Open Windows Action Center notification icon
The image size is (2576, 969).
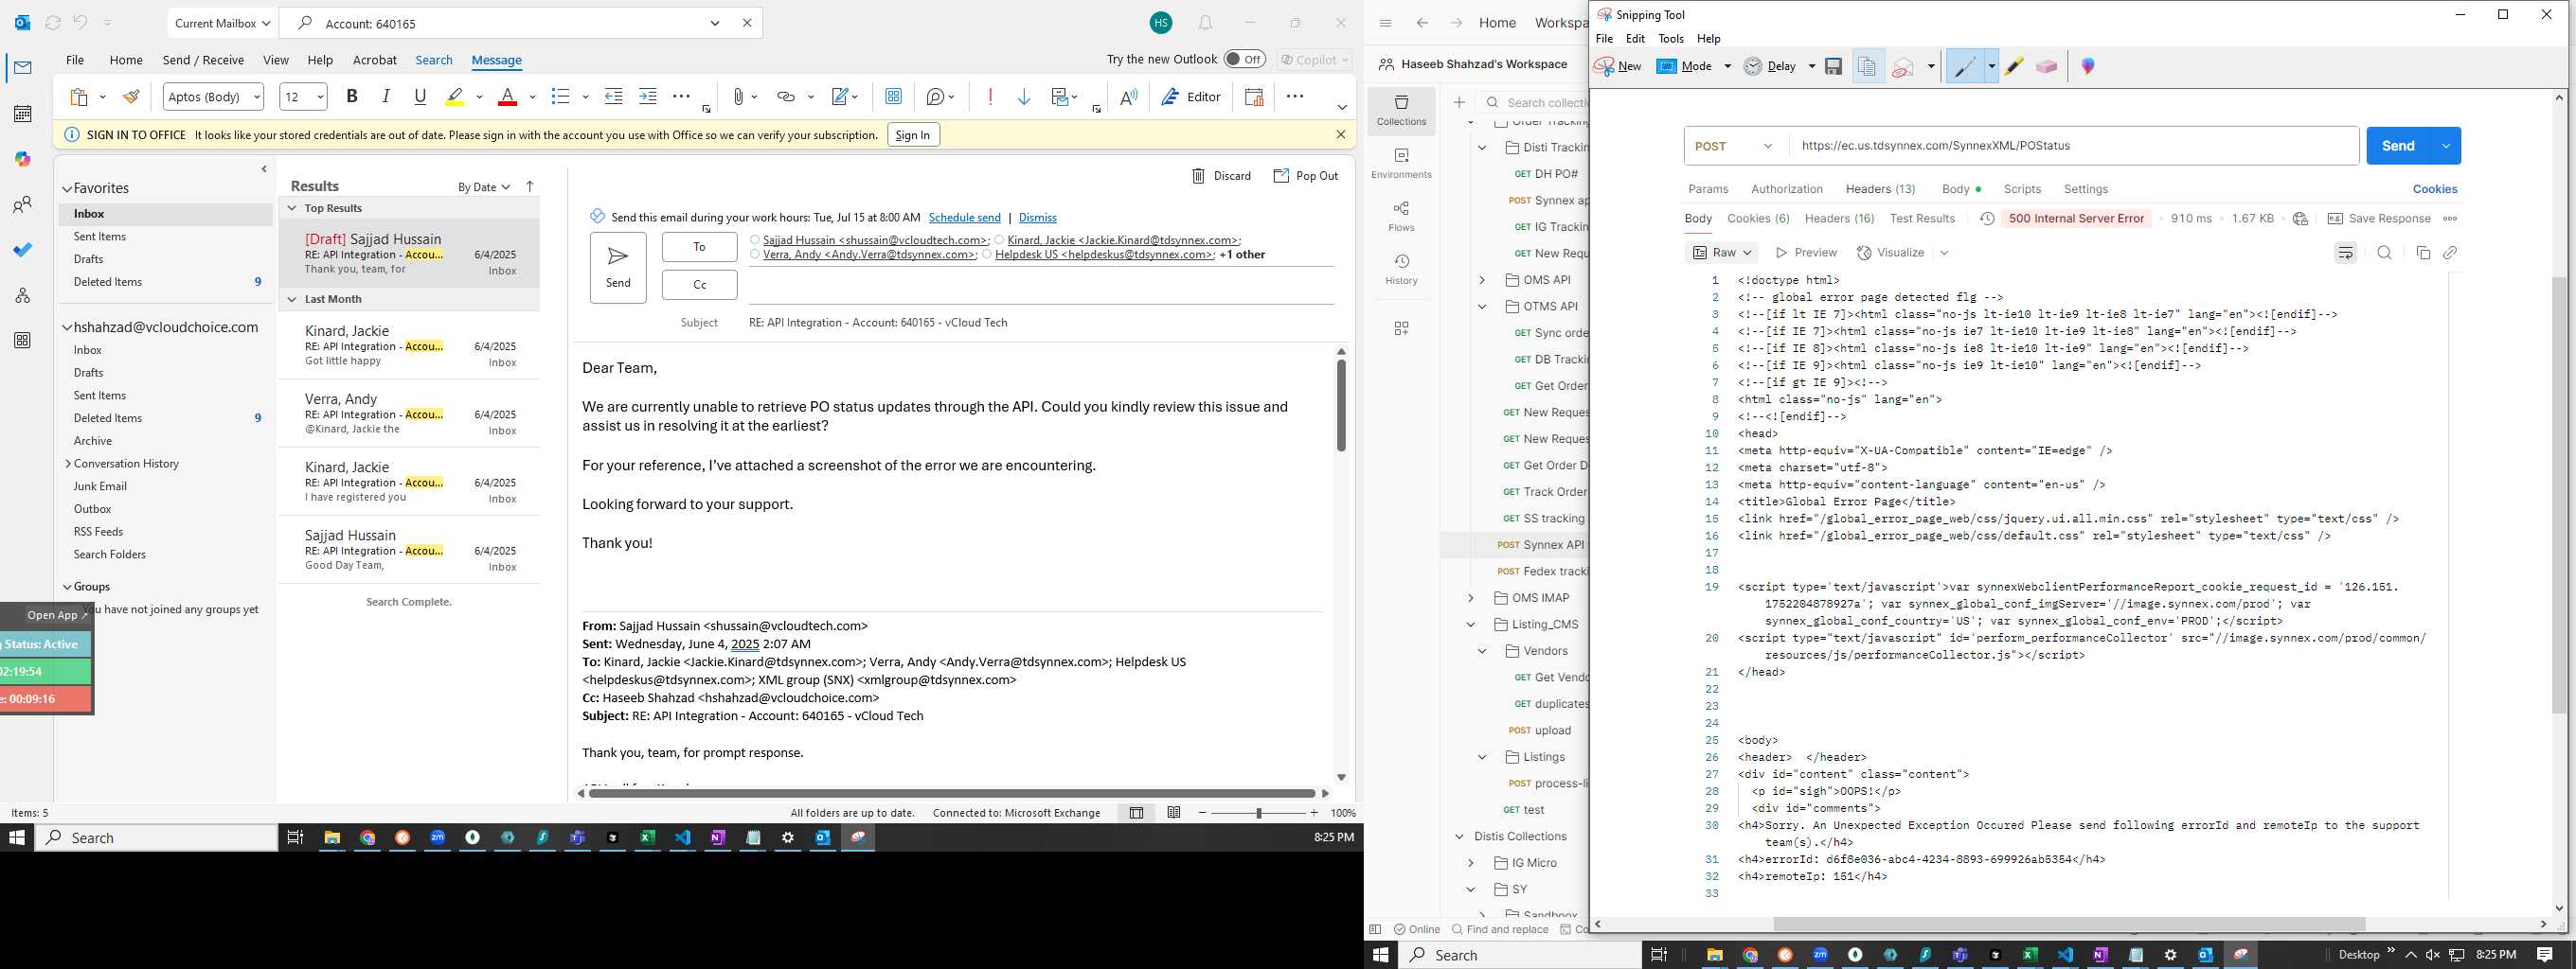[2545, 955]
